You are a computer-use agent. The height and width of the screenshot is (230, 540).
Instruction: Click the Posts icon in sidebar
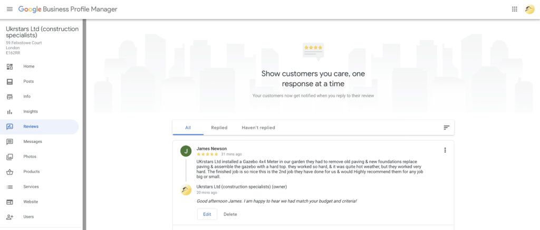[x=9, y=82]
